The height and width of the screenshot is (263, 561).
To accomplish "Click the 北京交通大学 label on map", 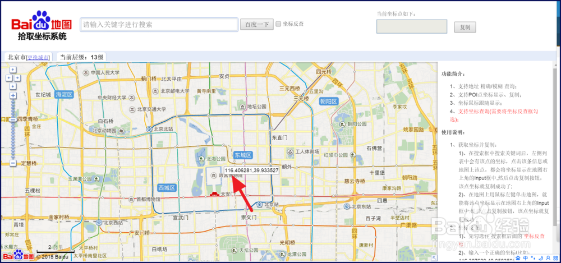I will pyautogui.click(x=151, y=109).
